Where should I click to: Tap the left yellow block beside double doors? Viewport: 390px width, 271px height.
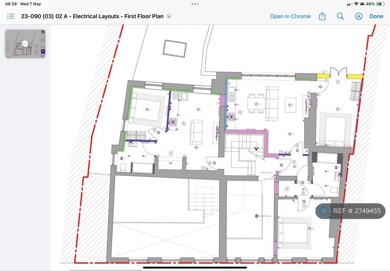[x=323, y=76]
